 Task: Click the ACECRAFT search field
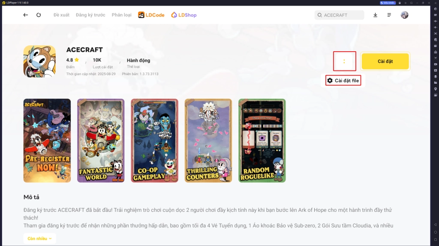[x=340, y=15]
